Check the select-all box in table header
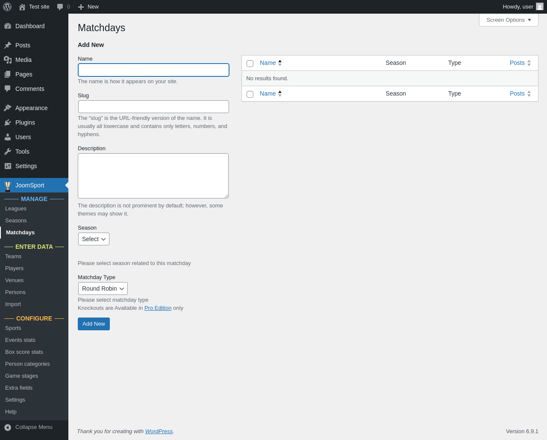Image resolution: width=547 pixels, height=440 pixels. pyautogui.click(x=250, y=64)
